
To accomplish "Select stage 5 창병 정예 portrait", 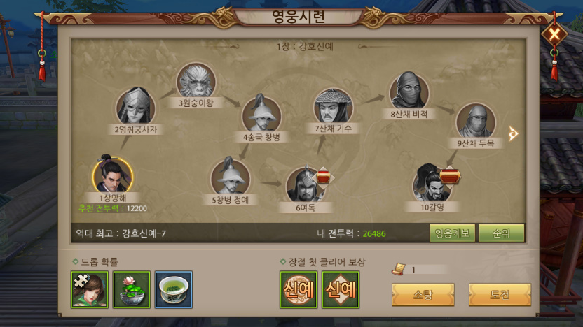I will point(230,177).
